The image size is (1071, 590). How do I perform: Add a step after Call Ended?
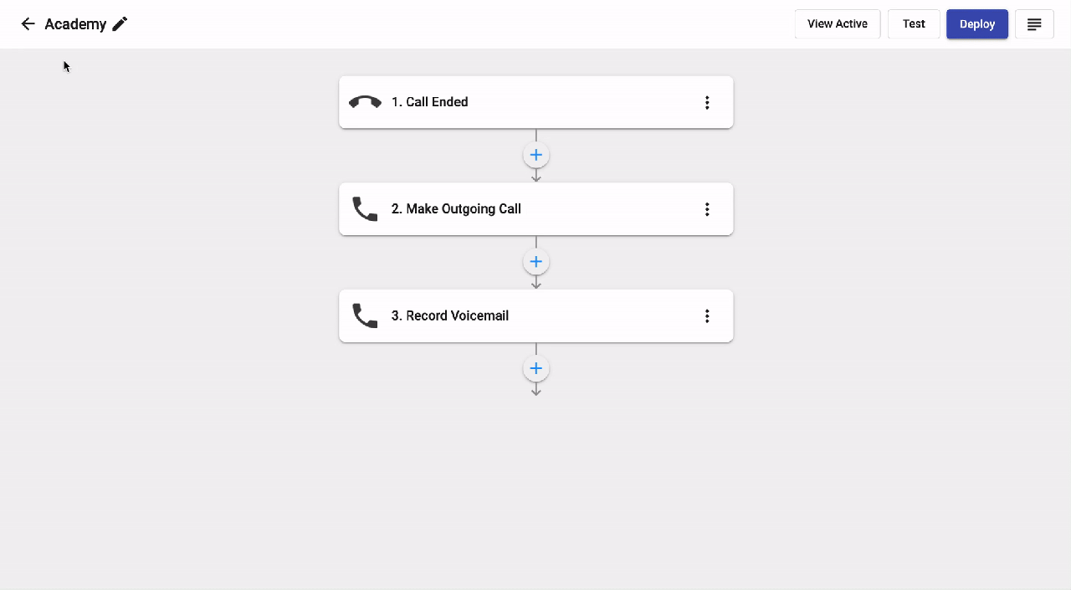pyautogui.click(x=536, y=155)
